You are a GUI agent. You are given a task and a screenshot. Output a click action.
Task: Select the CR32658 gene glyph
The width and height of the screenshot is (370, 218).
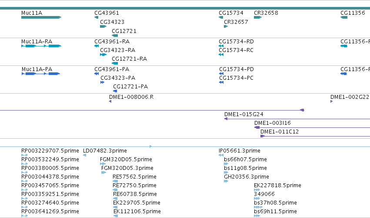point(258,17)
